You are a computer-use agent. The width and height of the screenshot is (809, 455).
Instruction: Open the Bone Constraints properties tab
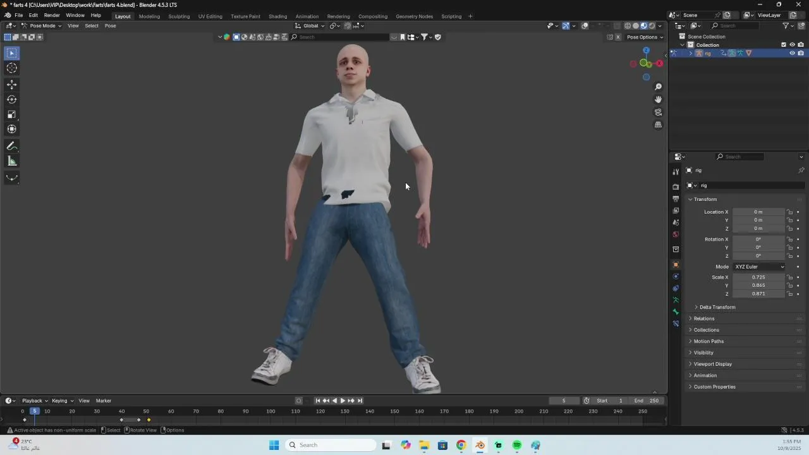[676, 324]
